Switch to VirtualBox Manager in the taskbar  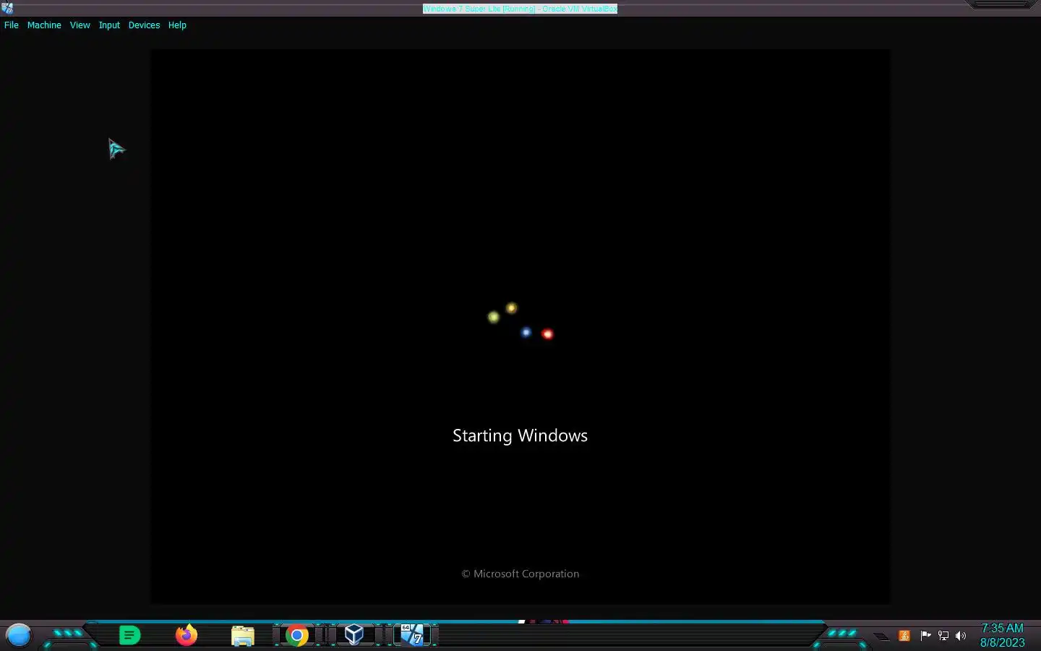pyautogui.click(x=354, y=635)
